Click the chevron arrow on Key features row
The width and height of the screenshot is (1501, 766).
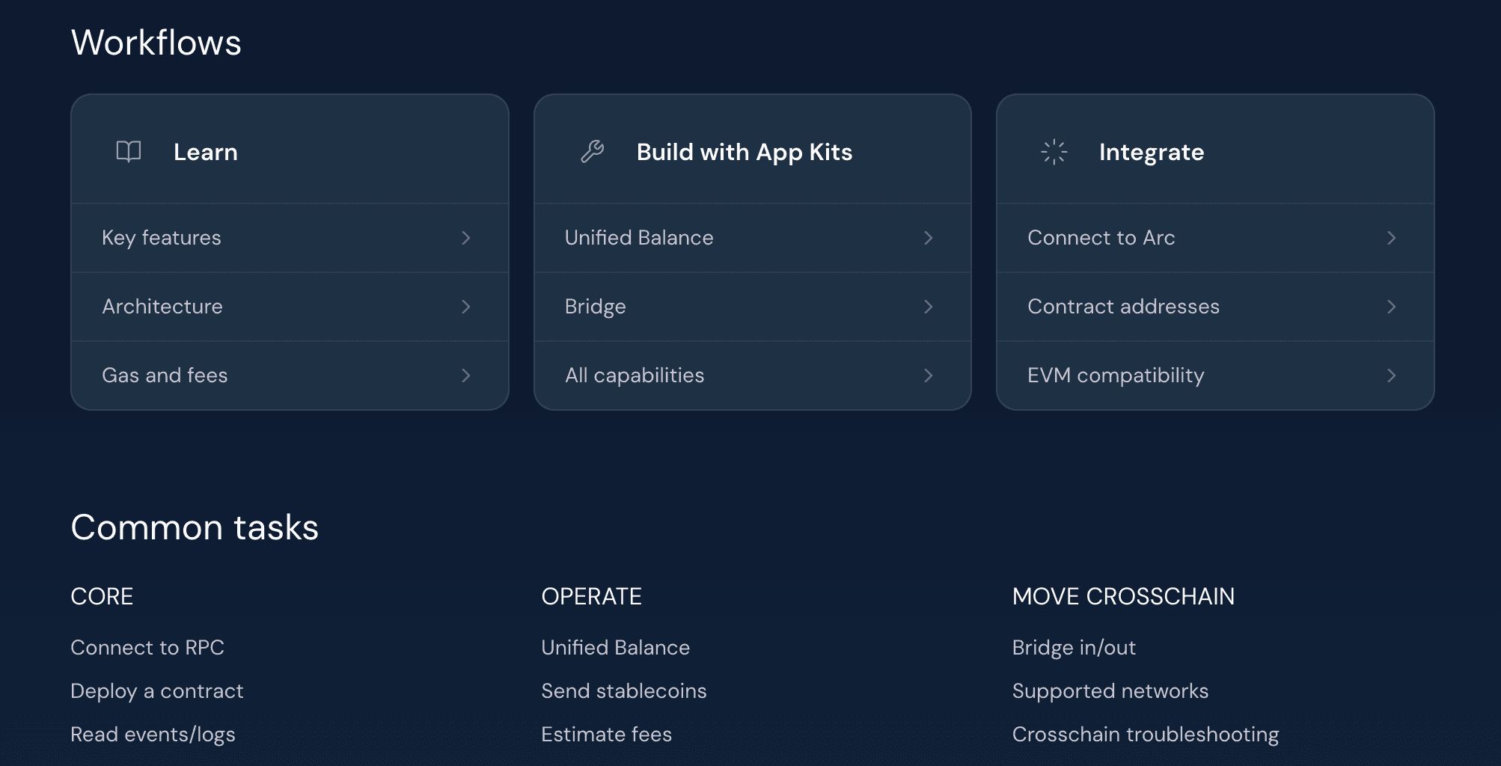[466, 238]
